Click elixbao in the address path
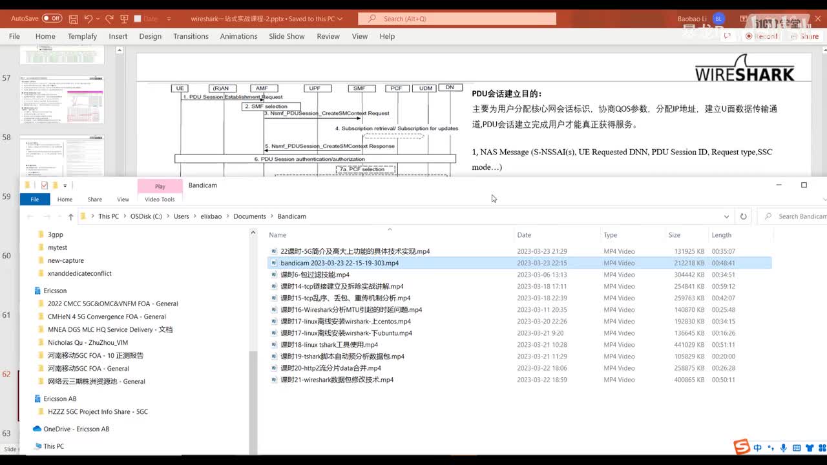This screenshot has height=465, width=827. [210, 216]
